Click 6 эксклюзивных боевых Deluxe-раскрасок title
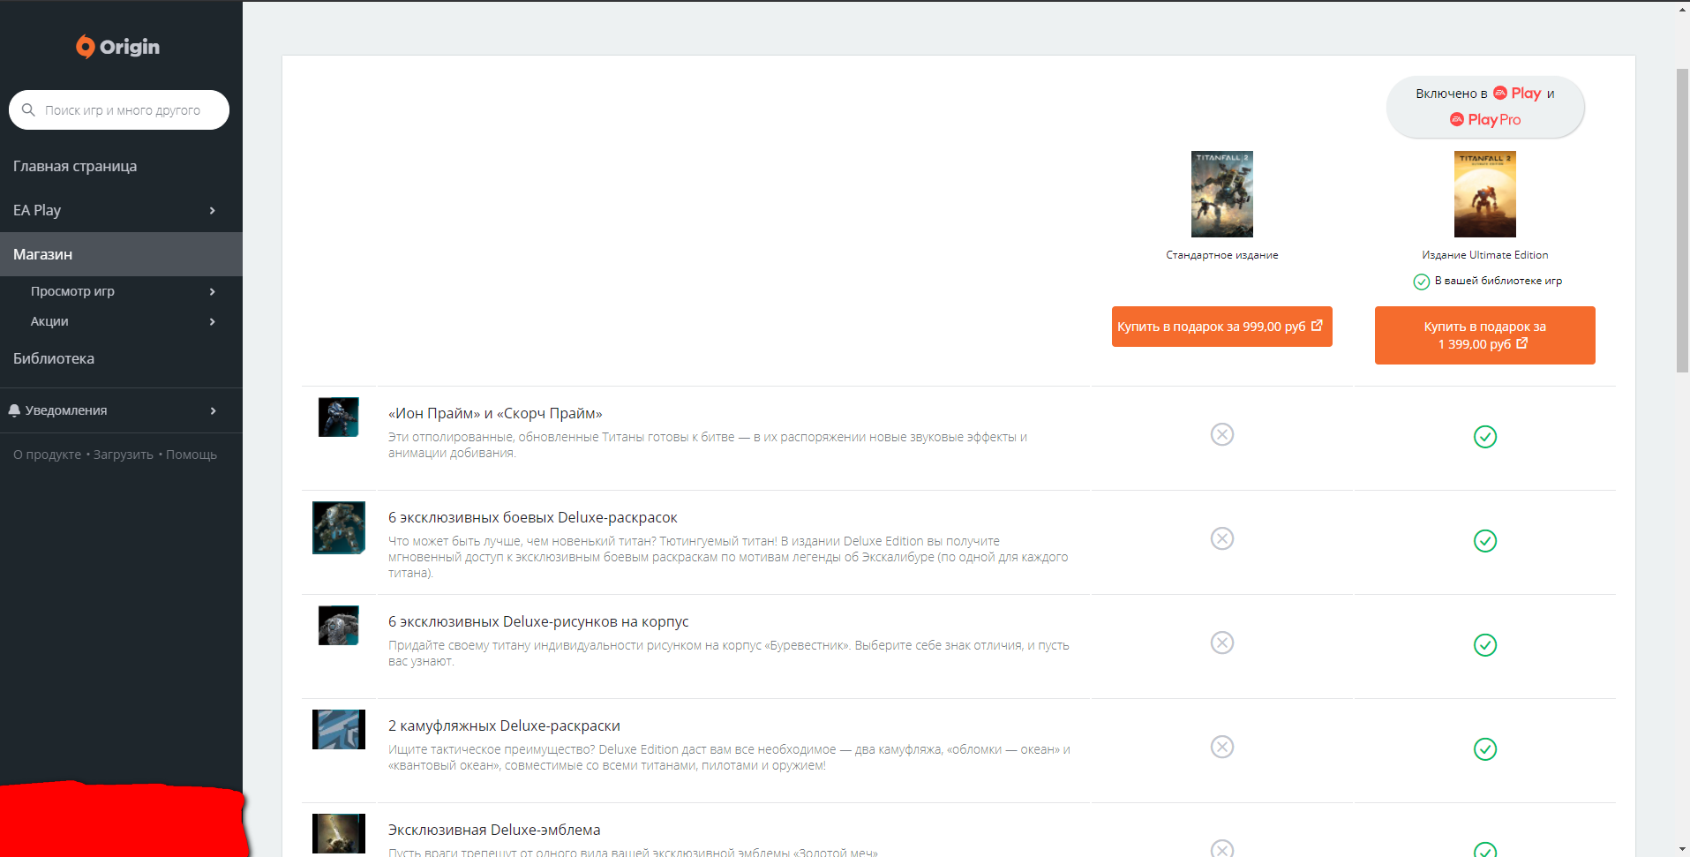 [x=533, y=517]
